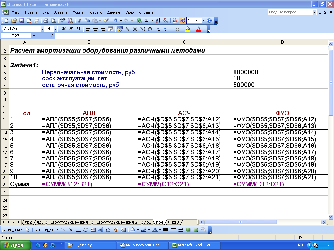Screen dimensions: 334x250
Task: Apply the red font color on formatting toolbar
Action: point(199,29)
